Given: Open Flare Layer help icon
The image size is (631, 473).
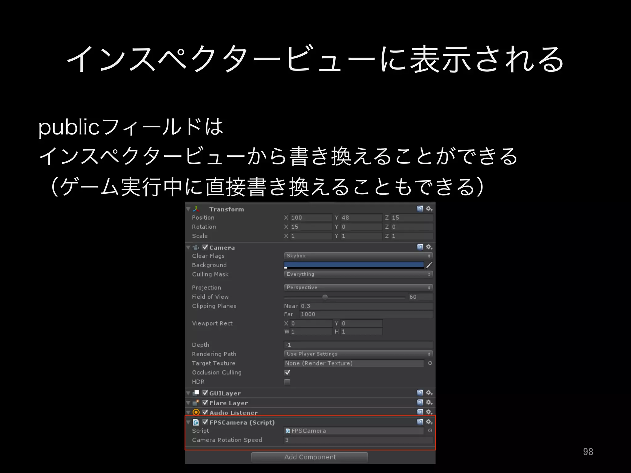Looking at the screenshot, I should tap(420, 402).
